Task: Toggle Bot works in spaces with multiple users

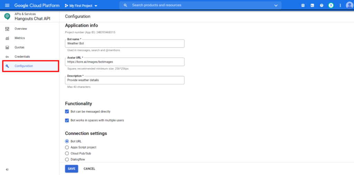Action: point(67,120)
